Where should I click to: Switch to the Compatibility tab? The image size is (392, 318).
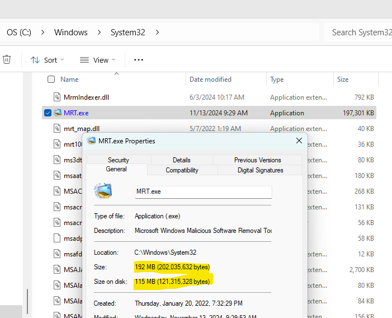(182, 170)
